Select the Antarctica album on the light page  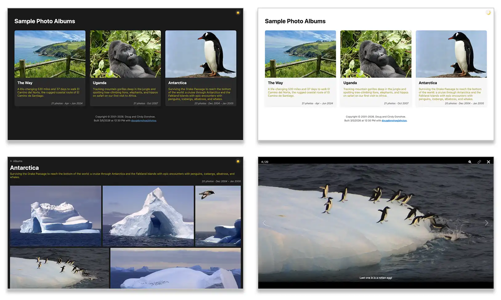pos(451,54)
